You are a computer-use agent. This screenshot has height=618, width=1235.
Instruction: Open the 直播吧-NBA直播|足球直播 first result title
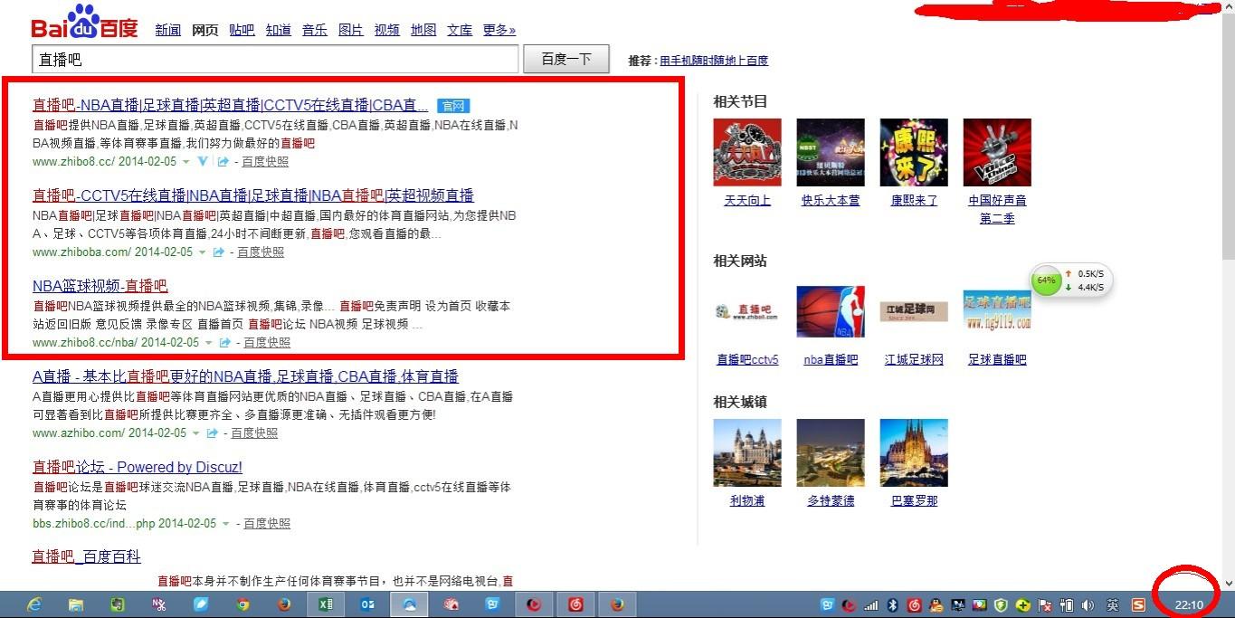point(231,105)
